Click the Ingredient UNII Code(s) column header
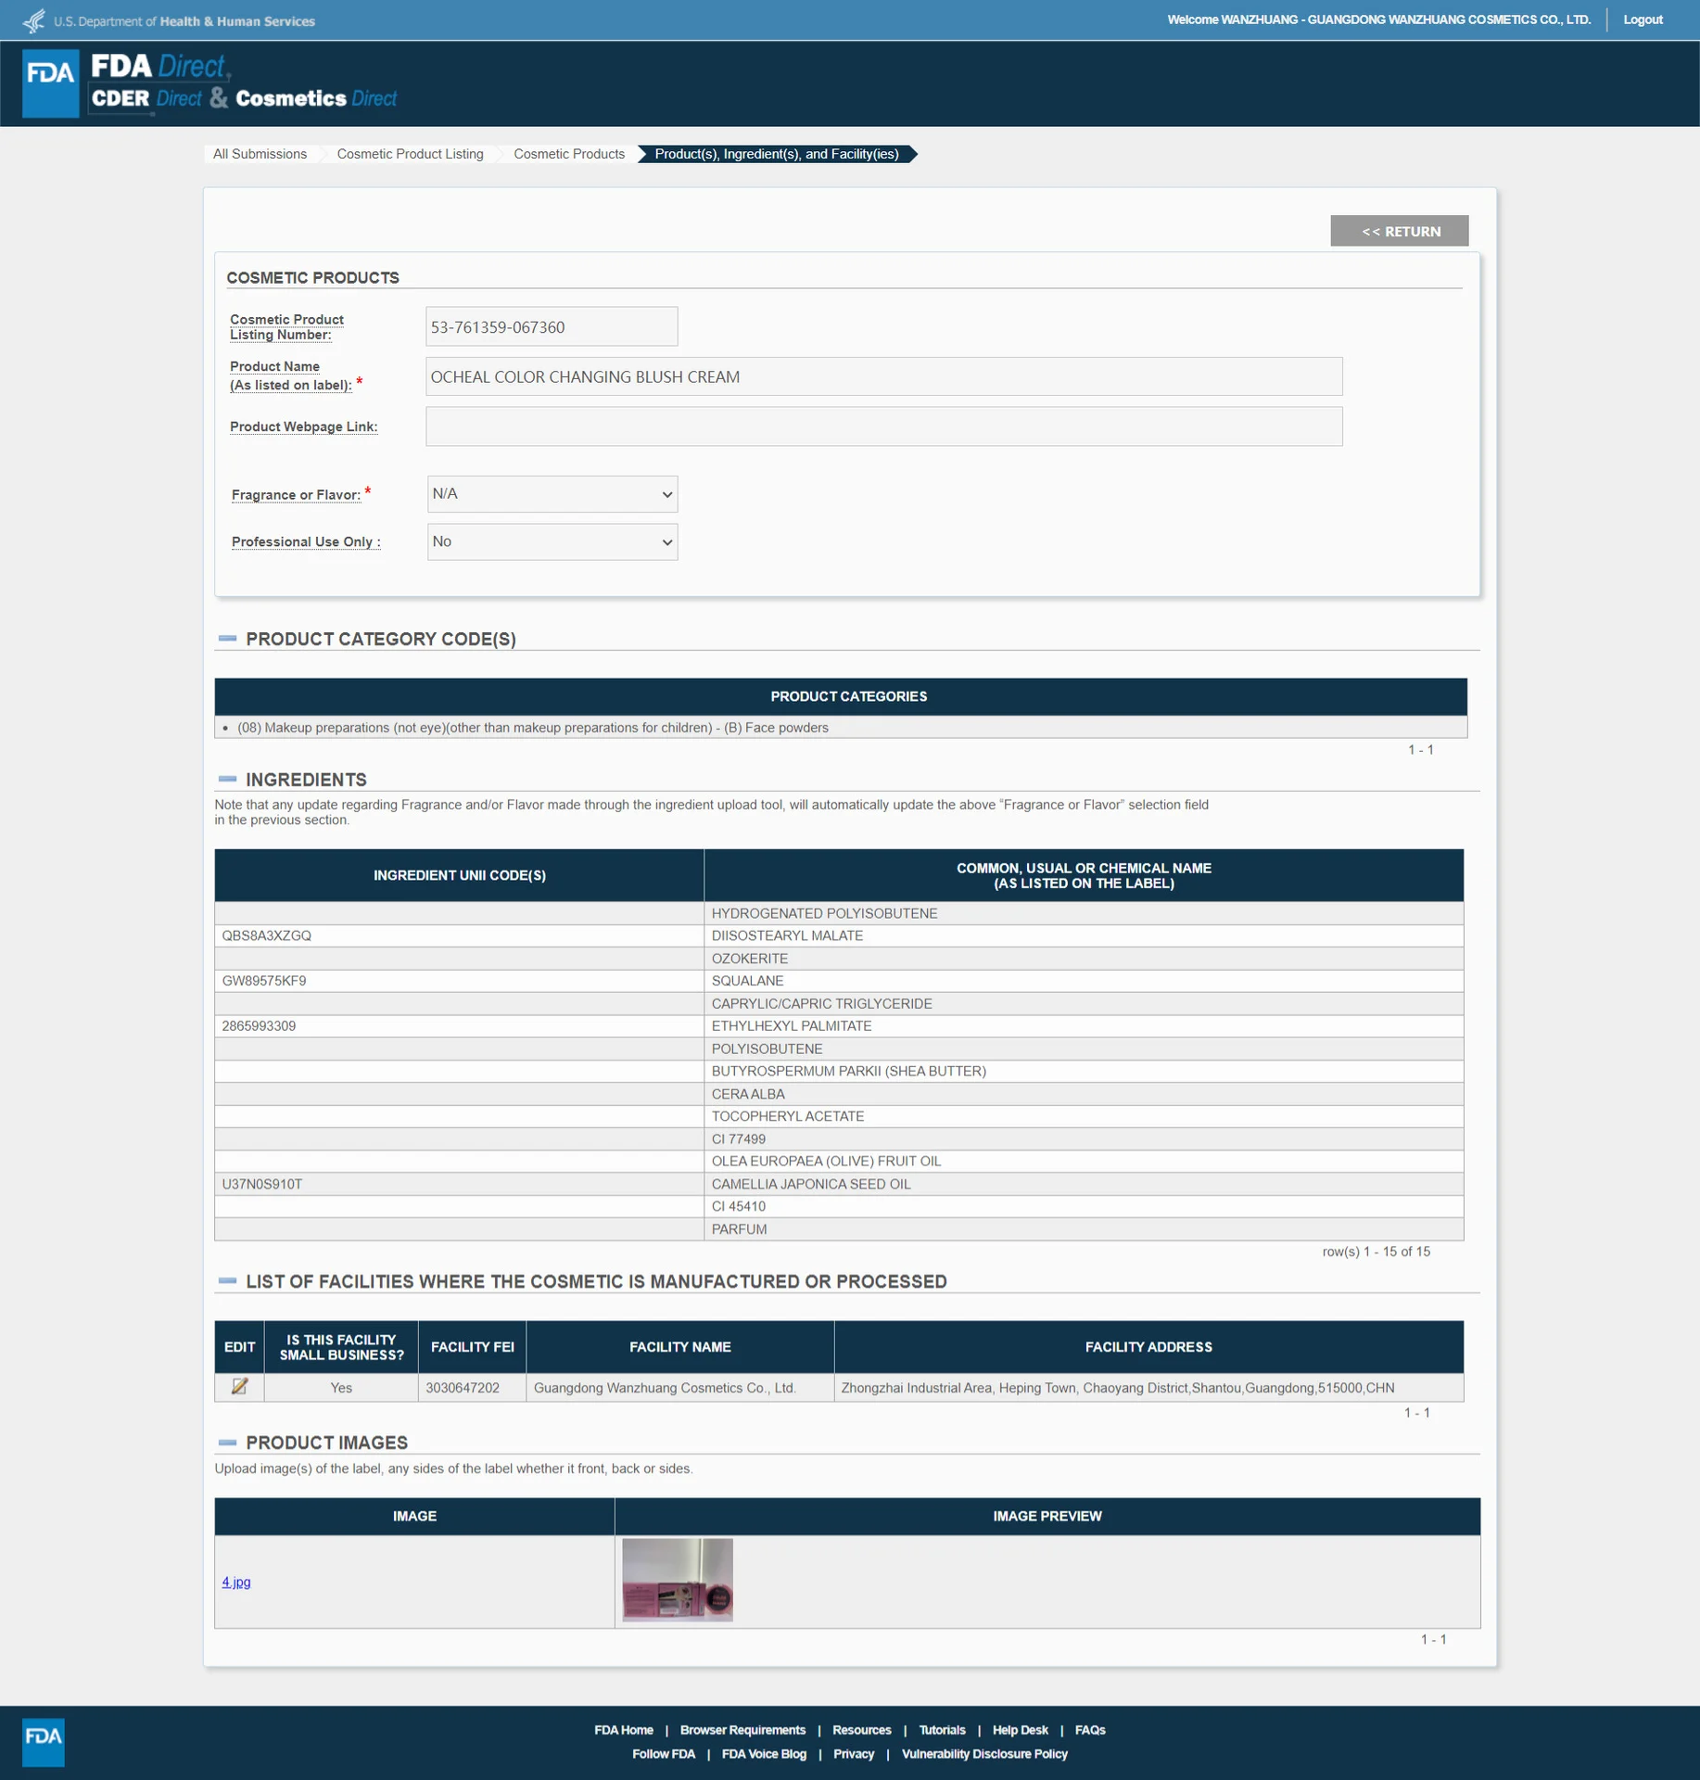 (459, 875)
